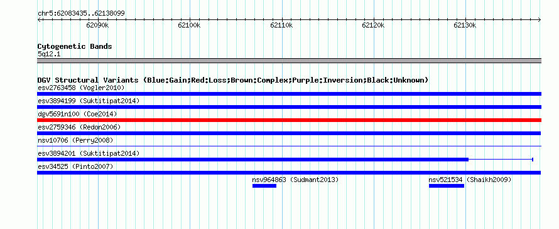Click the blue bar for esv2759346
The width and height of the screenshot is (559, 229).
click(x=289, y=133)
